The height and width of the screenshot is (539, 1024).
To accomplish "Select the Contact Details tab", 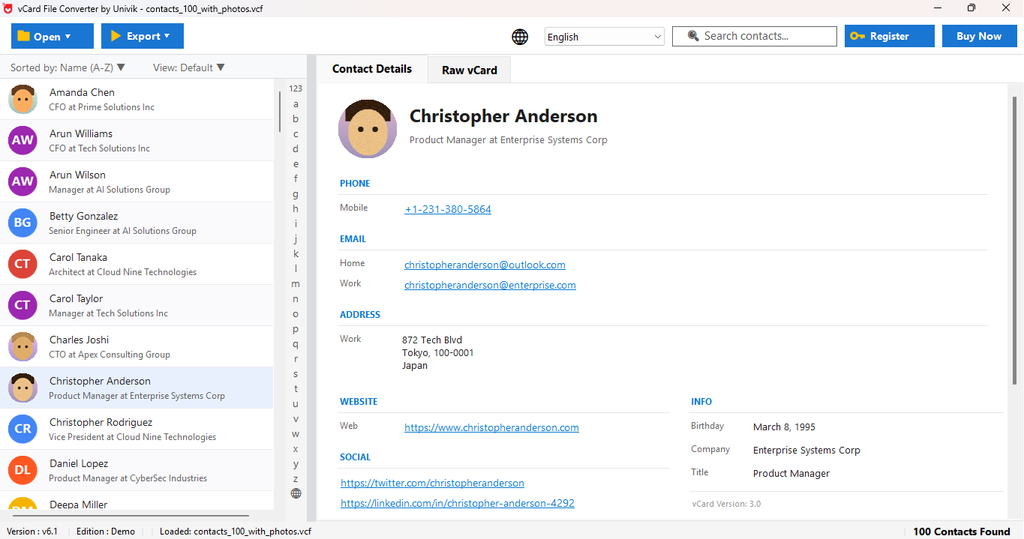I will [371, 69].
